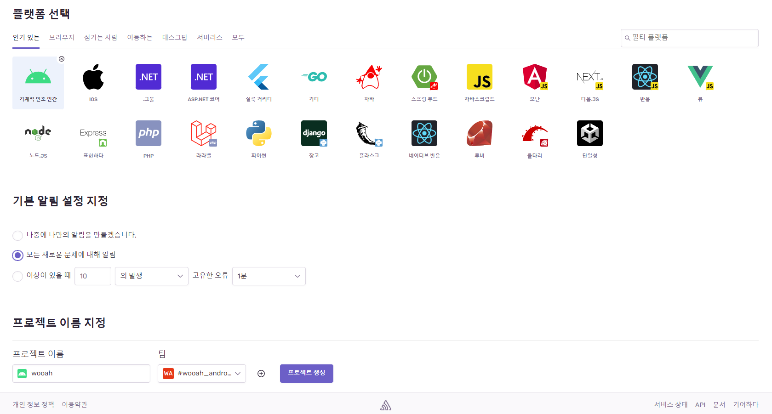This screenshot has height=414, width=772.
Task: Open the '기여하다' footer link
Action: (x=746, y=404)
